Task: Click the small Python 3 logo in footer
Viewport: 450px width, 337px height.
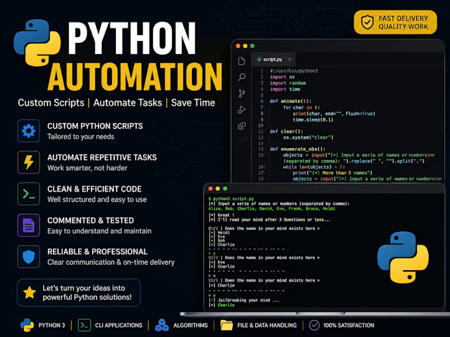Action: coord(27,325)
